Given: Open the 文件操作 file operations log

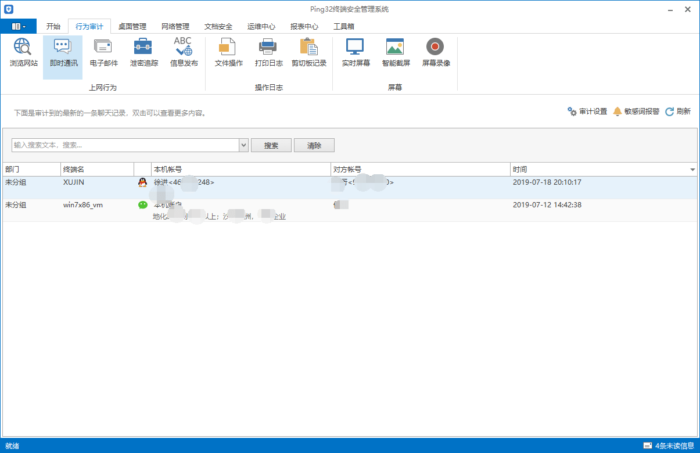Looking at the screenshot, I should point(228,53).
